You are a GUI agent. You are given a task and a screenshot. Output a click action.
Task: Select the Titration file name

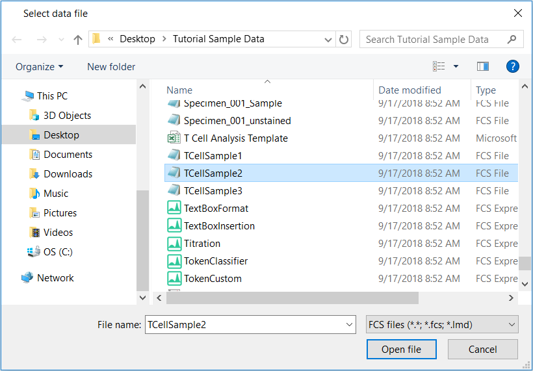pyautogui.click(x=202, y=244)
